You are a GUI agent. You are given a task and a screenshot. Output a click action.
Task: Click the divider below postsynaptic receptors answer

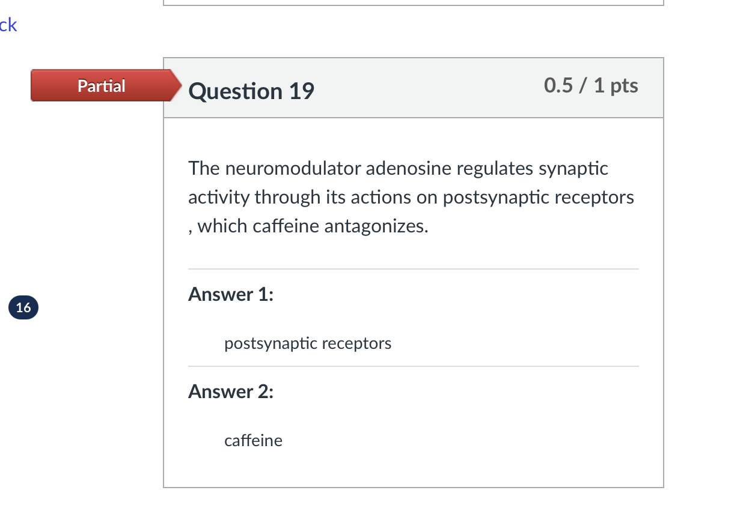pyautogui.click(x=413, y=365)
